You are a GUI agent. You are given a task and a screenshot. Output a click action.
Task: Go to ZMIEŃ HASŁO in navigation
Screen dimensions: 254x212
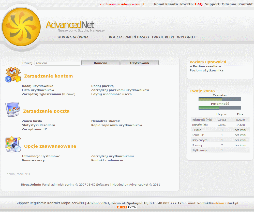[137, 37]
